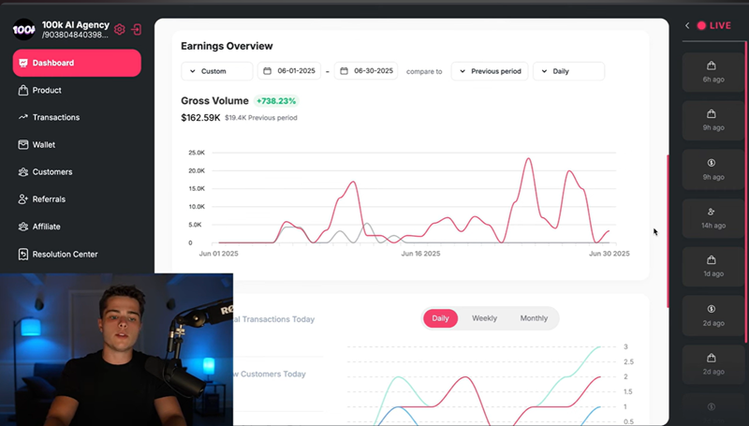Open the Resolution Center page
This screenshot has width=749, height=426.
(x=65, y=254)
